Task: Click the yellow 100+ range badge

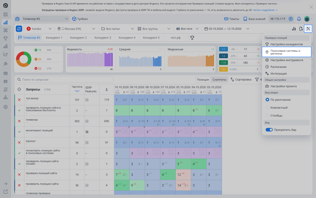Action: [223, 69]
